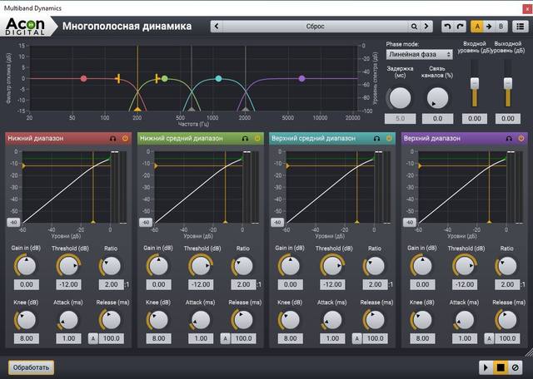533x379 pixels.
Task: Copy settings A to B arrow
Action: point(489,27)
